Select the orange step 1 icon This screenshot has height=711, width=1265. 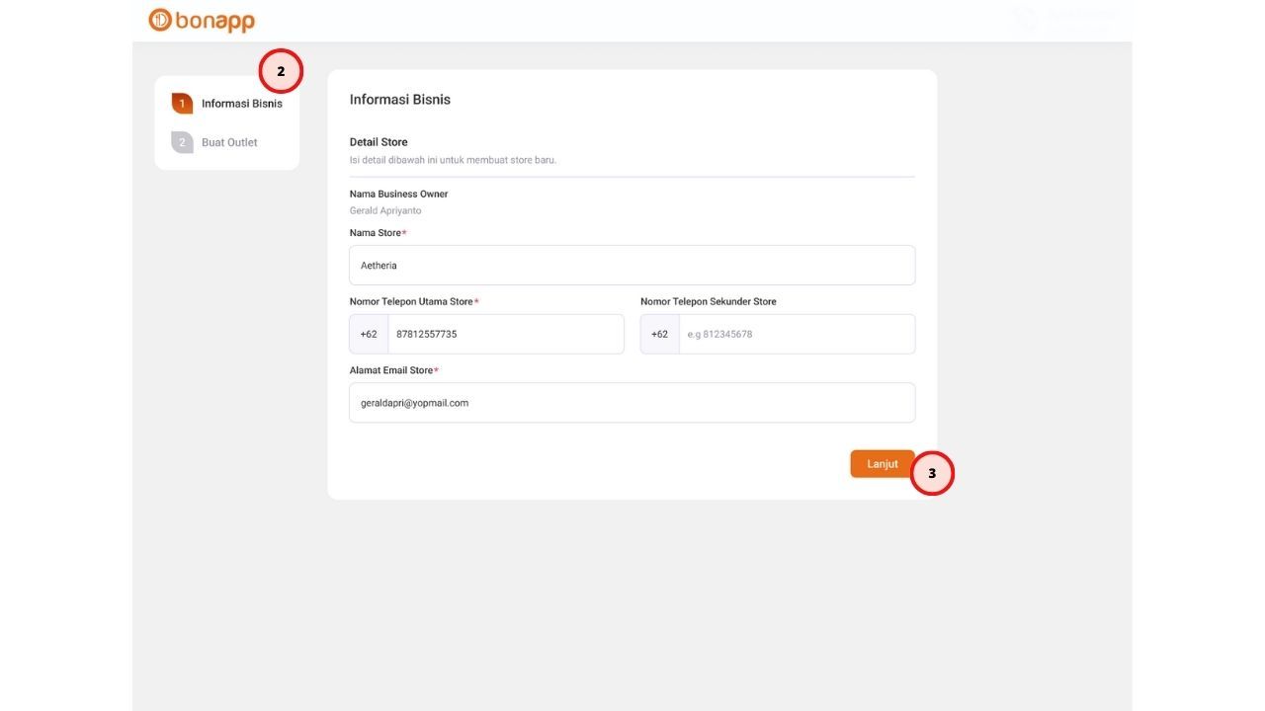(182, 104)
